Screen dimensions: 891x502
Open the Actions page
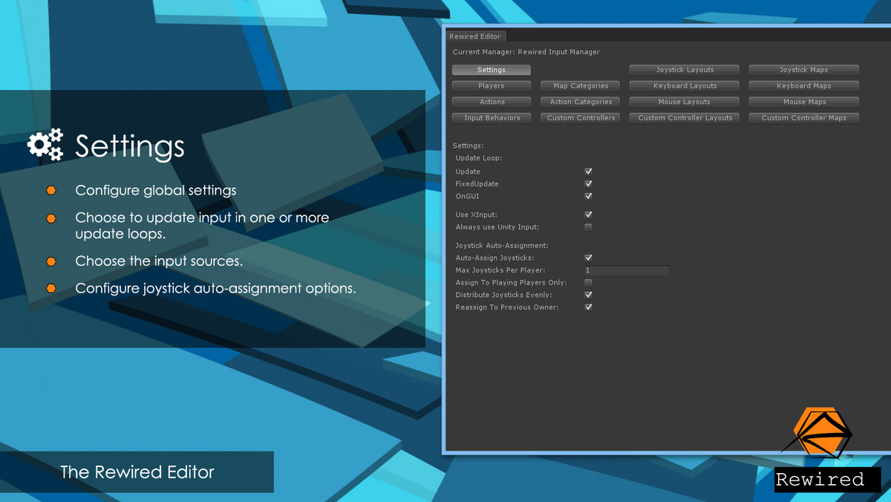pos(492,102)
